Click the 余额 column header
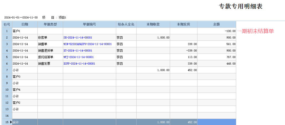 [217, 24]
